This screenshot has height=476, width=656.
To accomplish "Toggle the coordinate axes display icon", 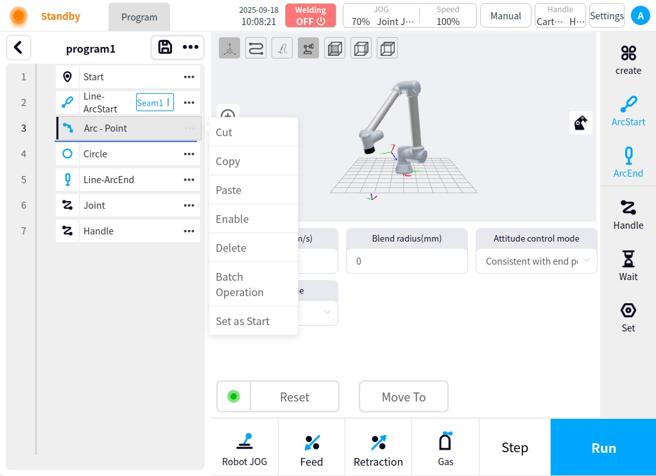I will pyautogui.click(x=229, y=49).
